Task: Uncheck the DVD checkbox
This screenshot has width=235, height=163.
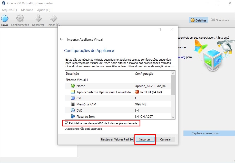Action: pos(137,111)
